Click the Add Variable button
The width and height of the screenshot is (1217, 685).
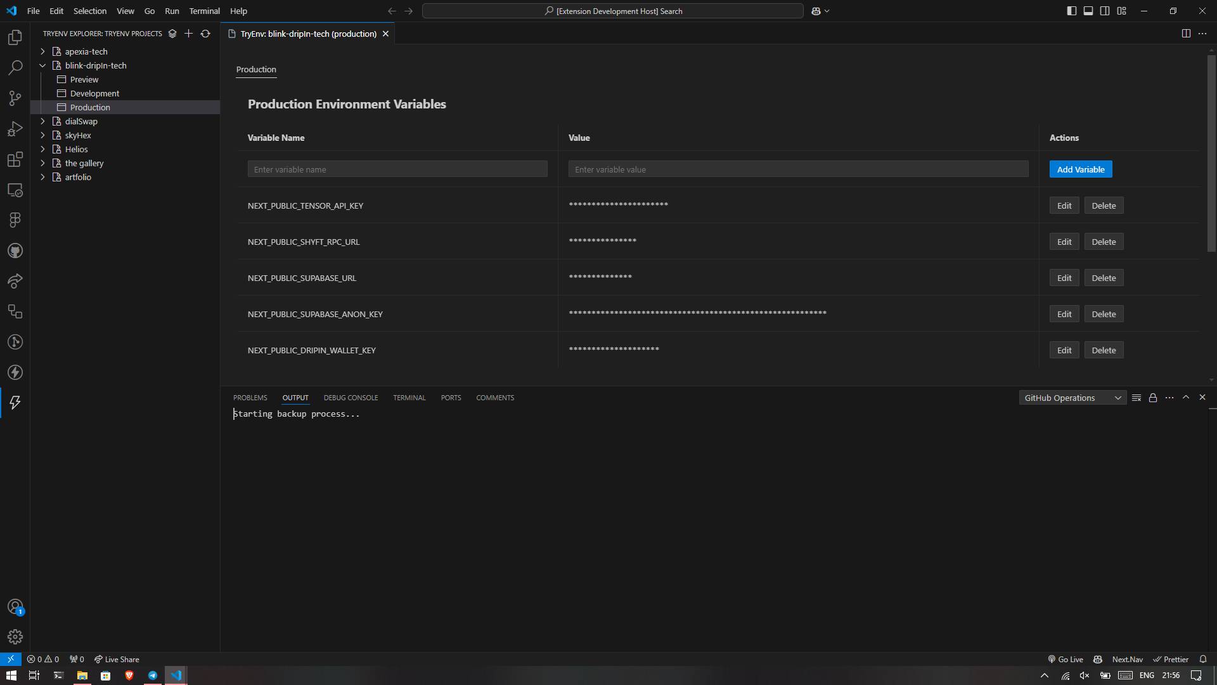[1081, 169]
